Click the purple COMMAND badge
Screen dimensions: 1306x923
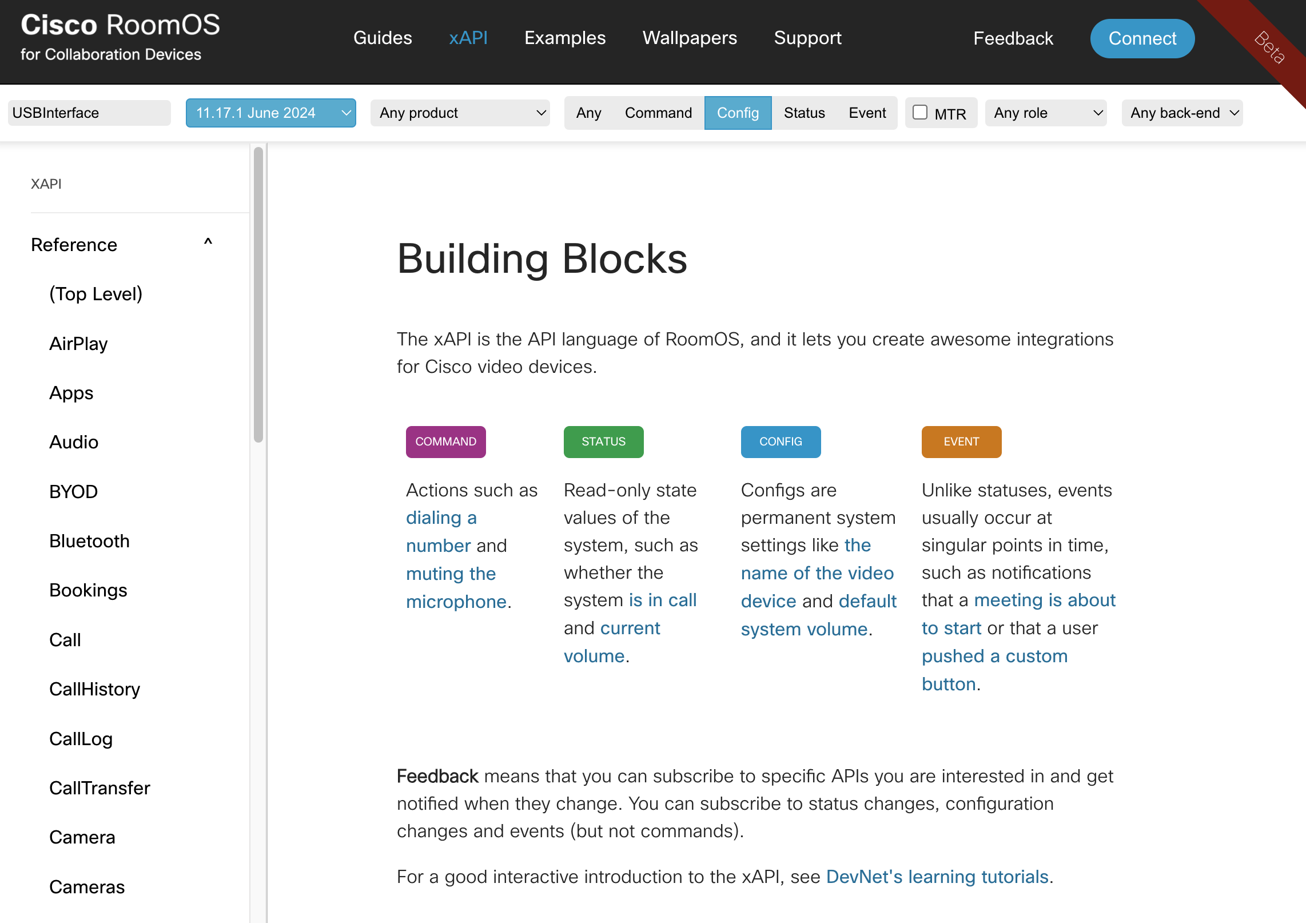pos(446,441)
